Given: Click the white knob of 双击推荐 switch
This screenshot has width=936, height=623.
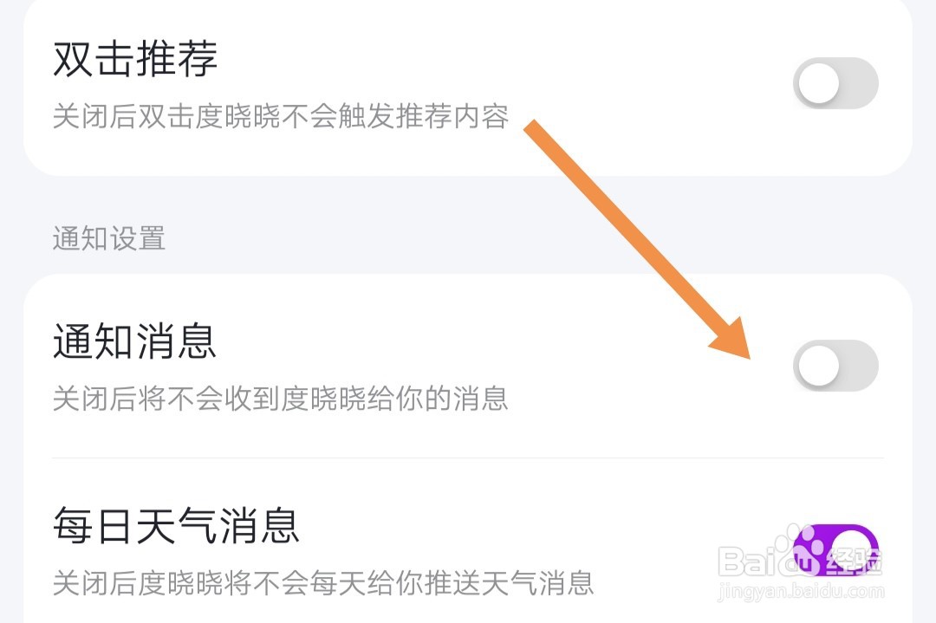Looking at the screenshot, I should (x=819, y=83).
